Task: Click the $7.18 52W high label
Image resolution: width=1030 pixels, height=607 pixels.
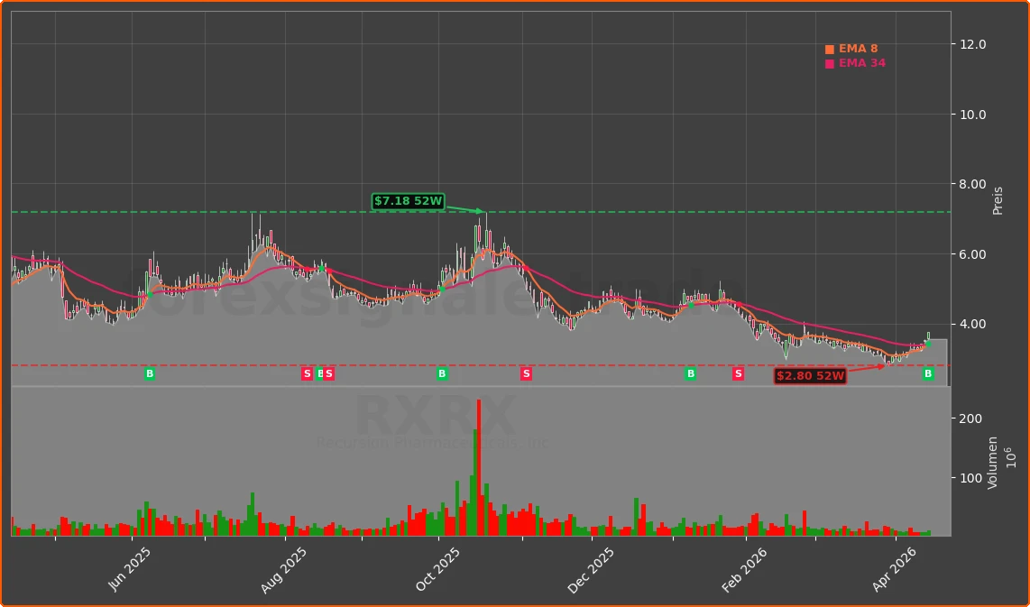Action: click(409, 202)
